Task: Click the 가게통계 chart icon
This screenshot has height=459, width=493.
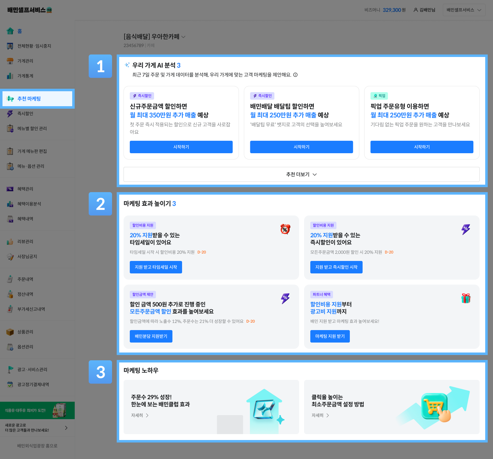Action: [x=10, y=76]
